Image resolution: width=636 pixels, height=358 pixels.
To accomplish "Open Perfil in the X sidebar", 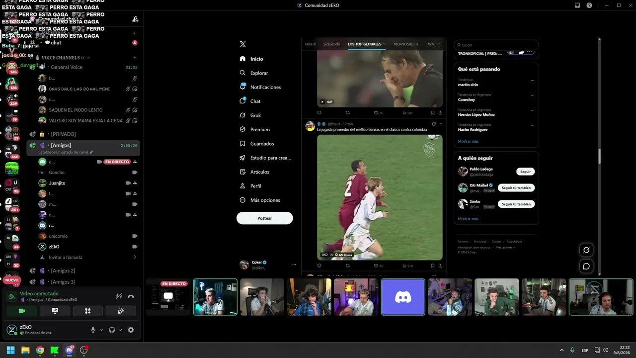I will (x=250, y=186).
